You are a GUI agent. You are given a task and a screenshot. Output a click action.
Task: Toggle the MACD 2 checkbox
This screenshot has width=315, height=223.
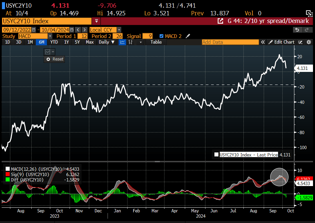[x=161, y=36]
